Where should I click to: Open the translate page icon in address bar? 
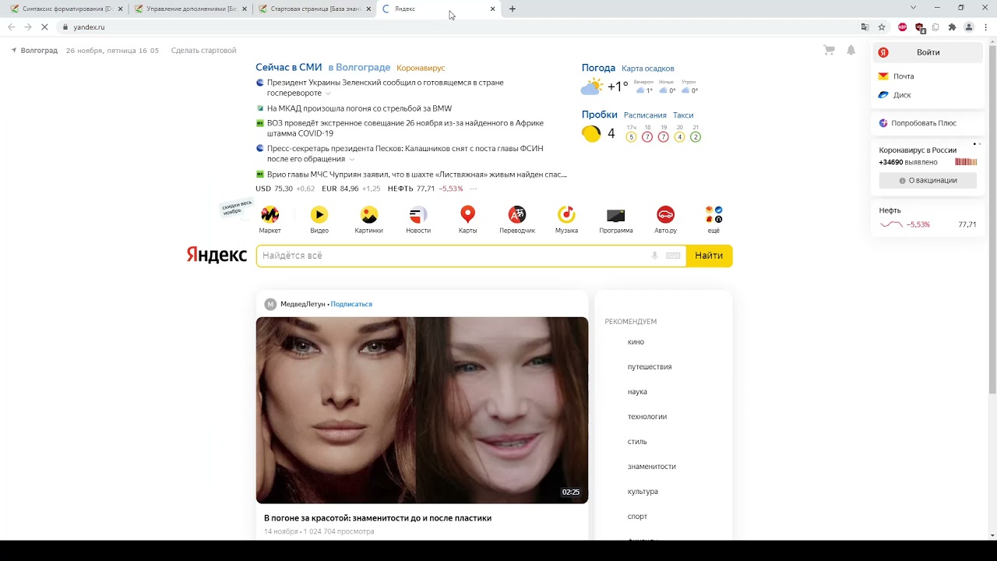click(x=865, y=26)
